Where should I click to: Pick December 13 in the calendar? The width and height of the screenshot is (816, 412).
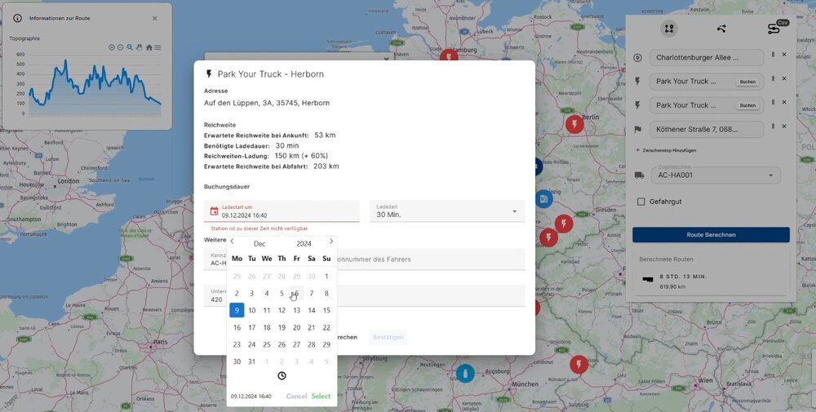click(296, 310)
